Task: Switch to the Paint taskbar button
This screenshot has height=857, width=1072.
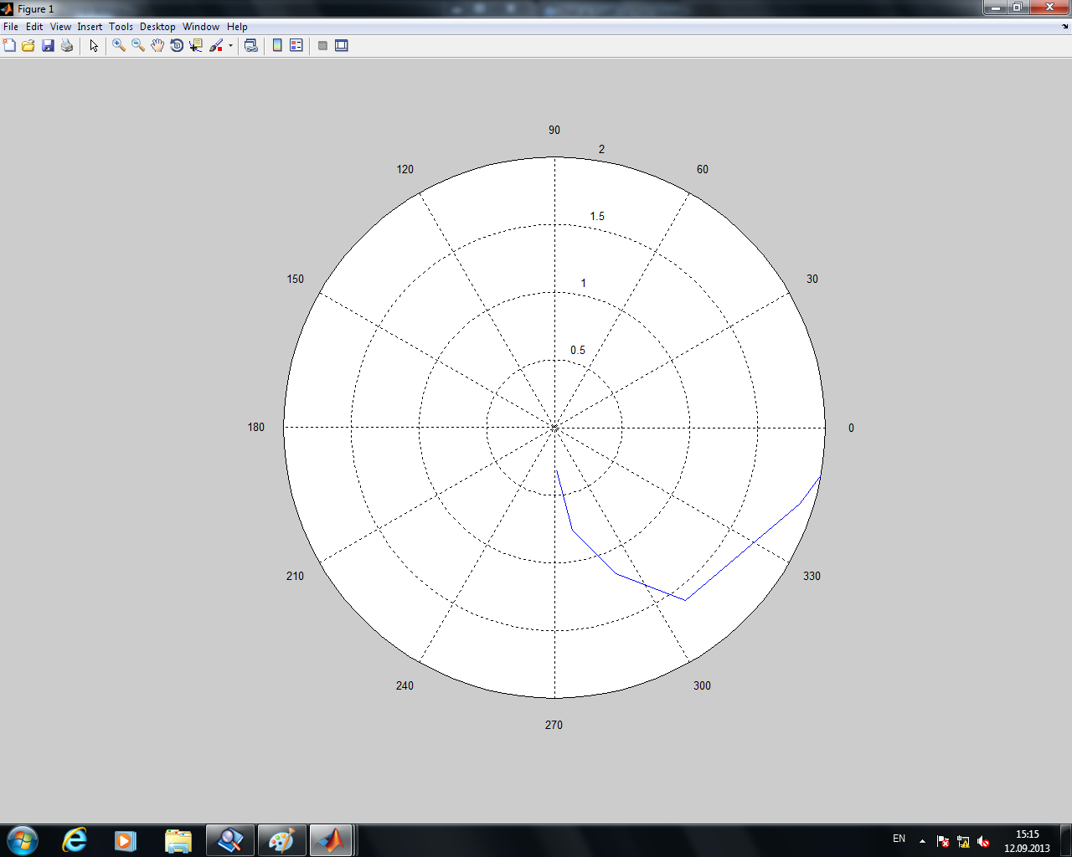Action: (x=281, y=840)
